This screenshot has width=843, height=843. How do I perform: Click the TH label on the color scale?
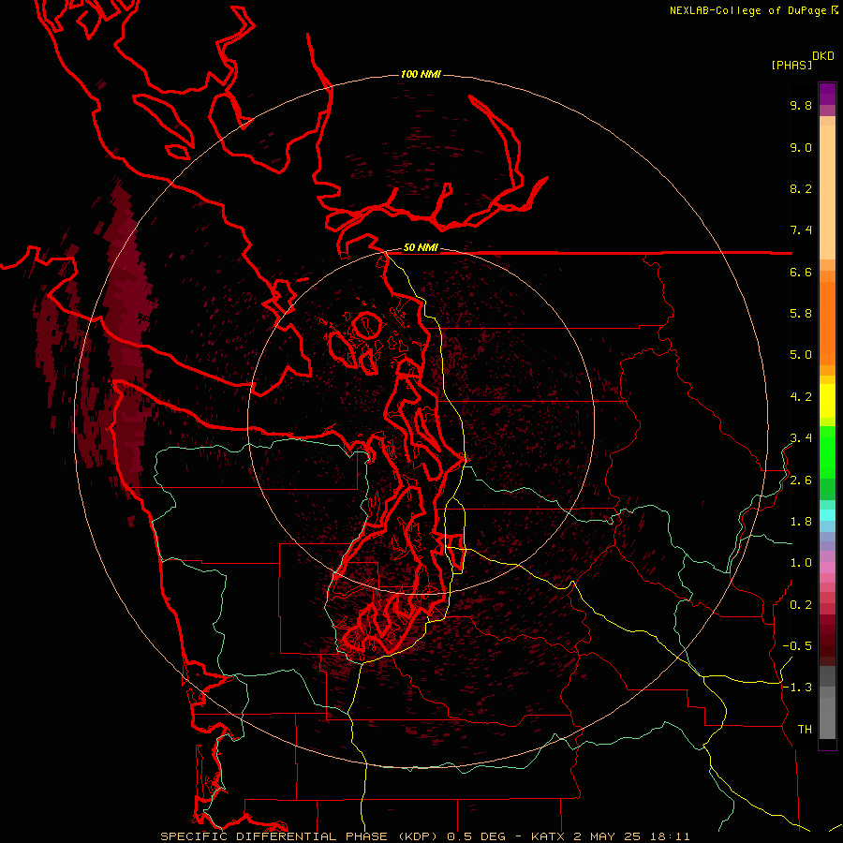pos(805,730)
